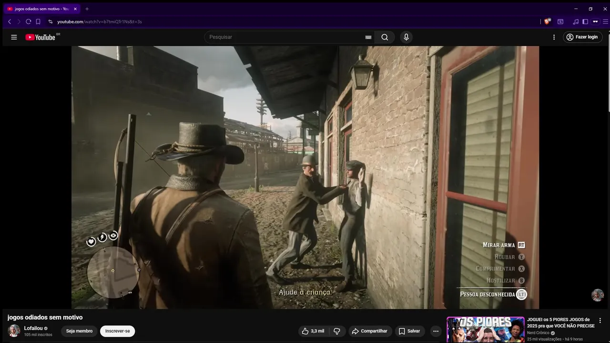Open Nerd Crônico channel link
This screenshot has height=343, width=610.
(x=539, y=333)
